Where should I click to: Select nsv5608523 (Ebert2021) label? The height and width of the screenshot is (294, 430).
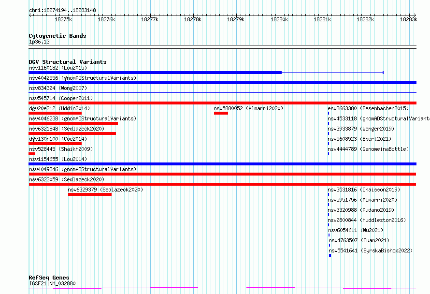(359, 139)
